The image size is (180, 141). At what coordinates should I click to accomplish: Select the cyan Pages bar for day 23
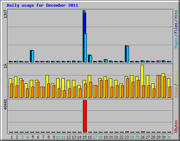click(x=128, y=54)
